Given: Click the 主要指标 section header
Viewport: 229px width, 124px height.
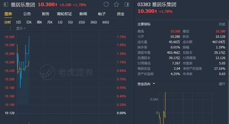Looking at the screenshot, I should pos(144,24).
